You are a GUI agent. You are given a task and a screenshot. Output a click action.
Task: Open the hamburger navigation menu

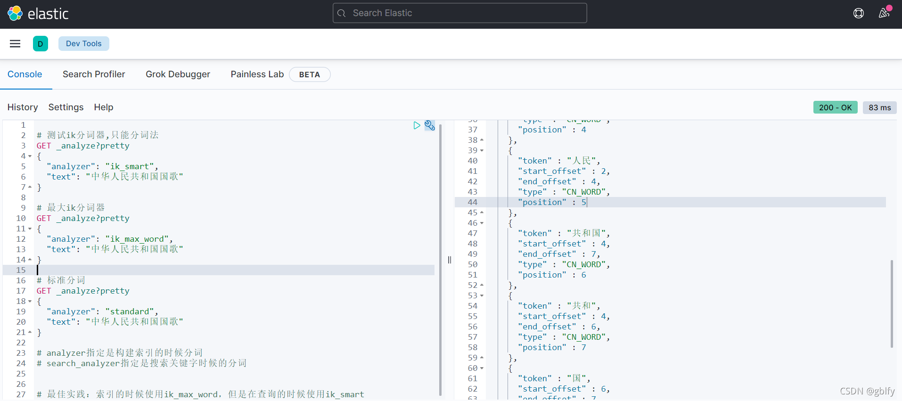(x=15, y=44)
